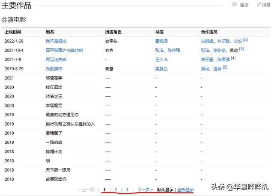
Task: Open director link 王大治
Action: (x=161, y=59)
